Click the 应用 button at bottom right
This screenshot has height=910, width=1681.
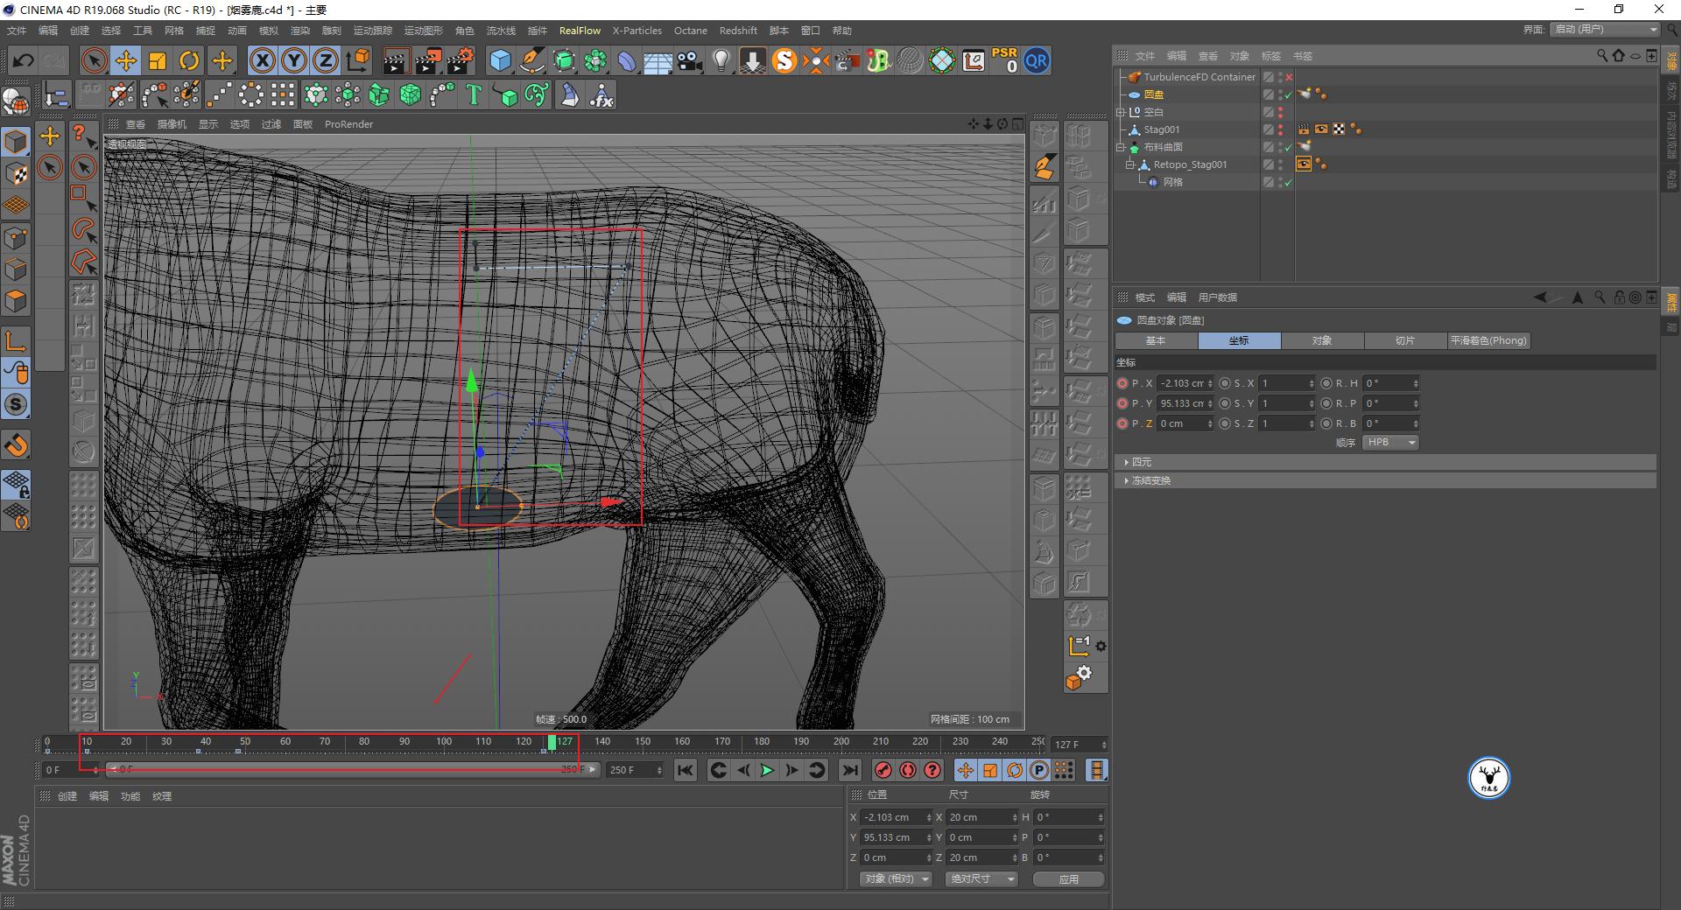click(x=1068, y=878)
